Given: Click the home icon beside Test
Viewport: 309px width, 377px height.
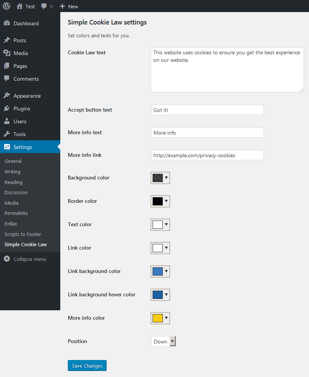Looking at the screenshot, I should coord(20,6).
